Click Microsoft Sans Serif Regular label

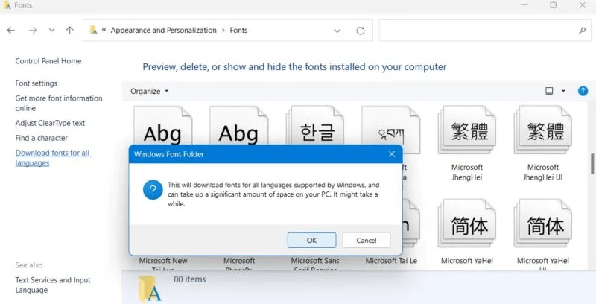tap(315, 265)
